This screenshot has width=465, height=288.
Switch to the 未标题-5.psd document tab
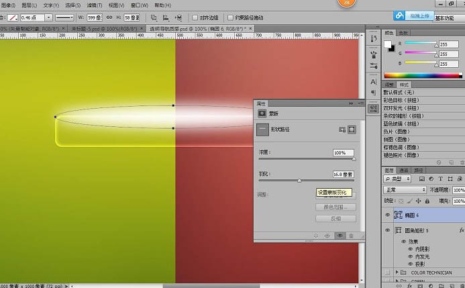pyautogui.click(x=105, y=29)
